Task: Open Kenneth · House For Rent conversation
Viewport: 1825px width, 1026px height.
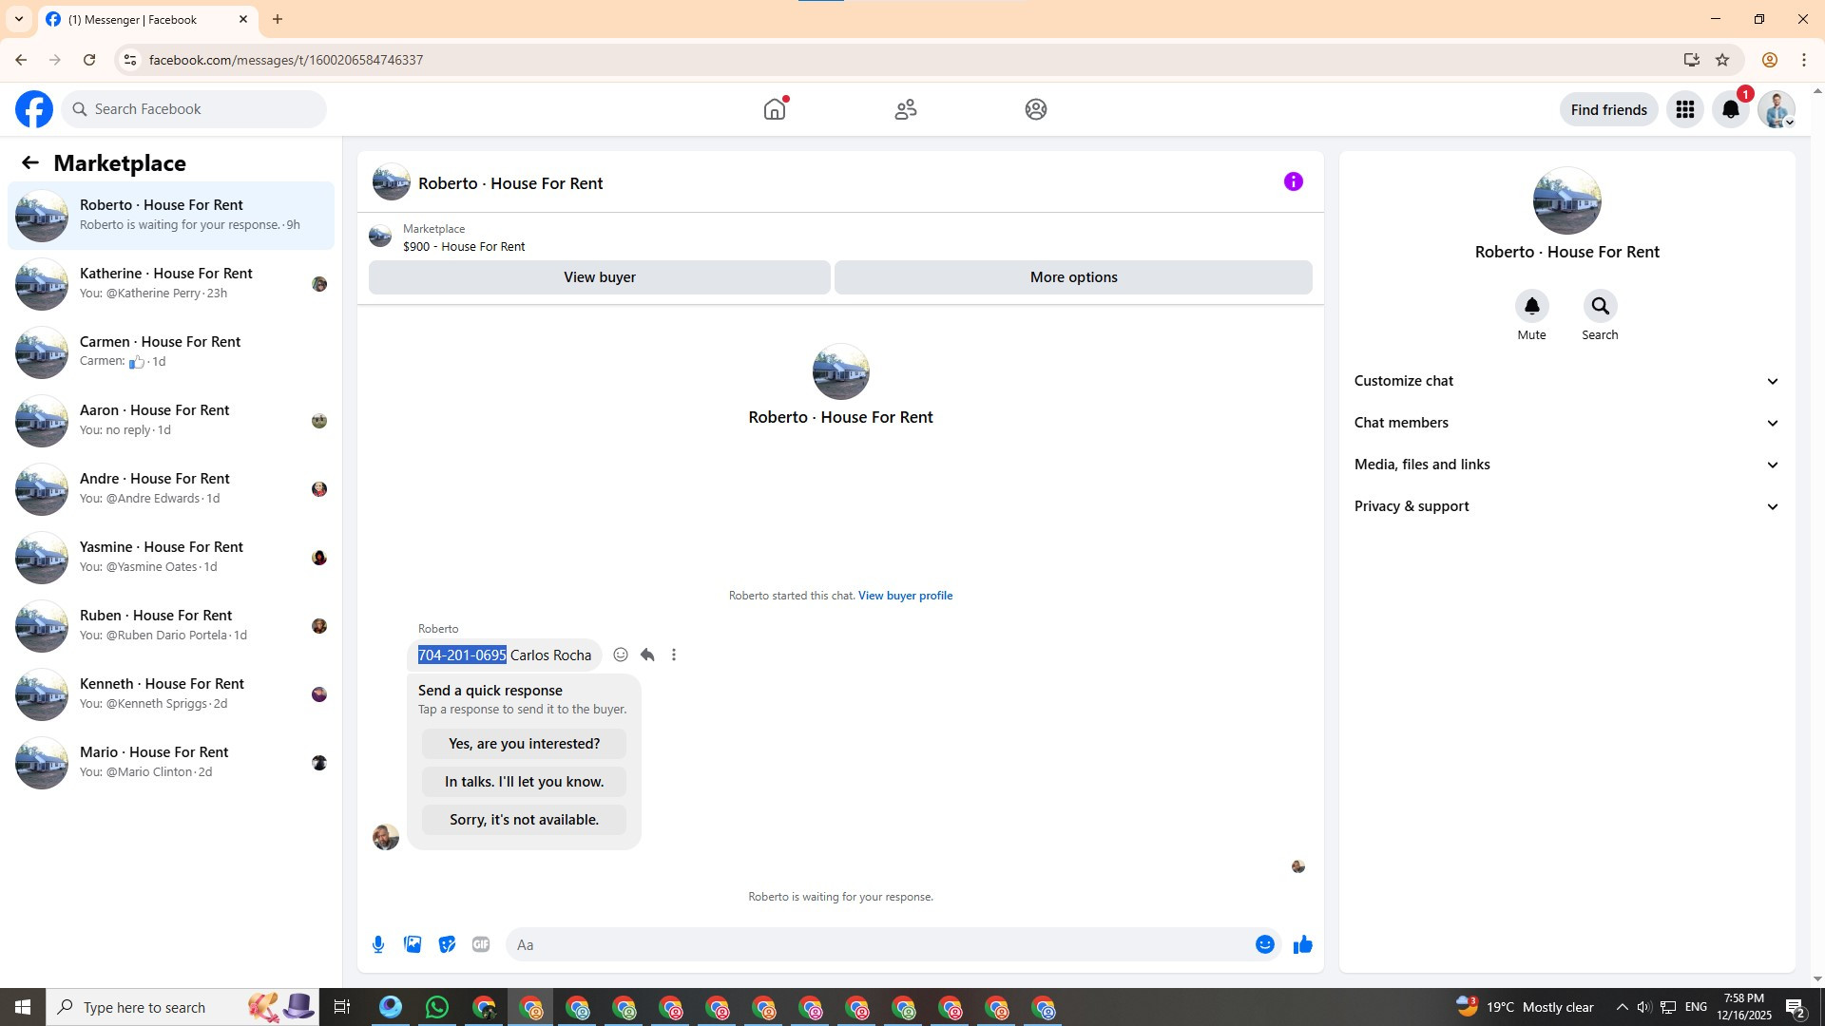Action: pyautogui.click(x=171, y=694)
